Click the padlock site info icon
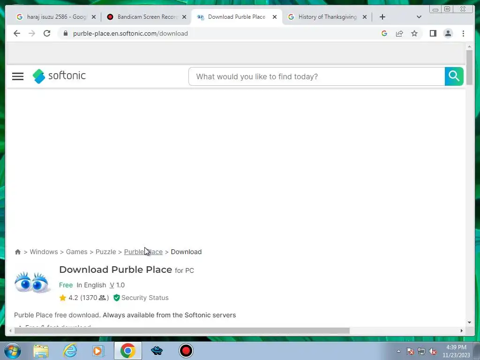 pyautogui.click(x=66, y=33)
